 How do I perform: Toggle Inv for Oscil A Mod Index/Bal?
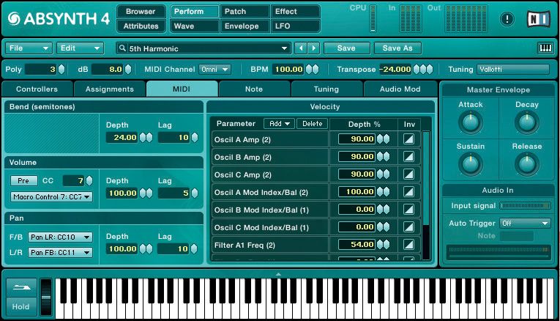pyautogui.click(x=408, y=191)
